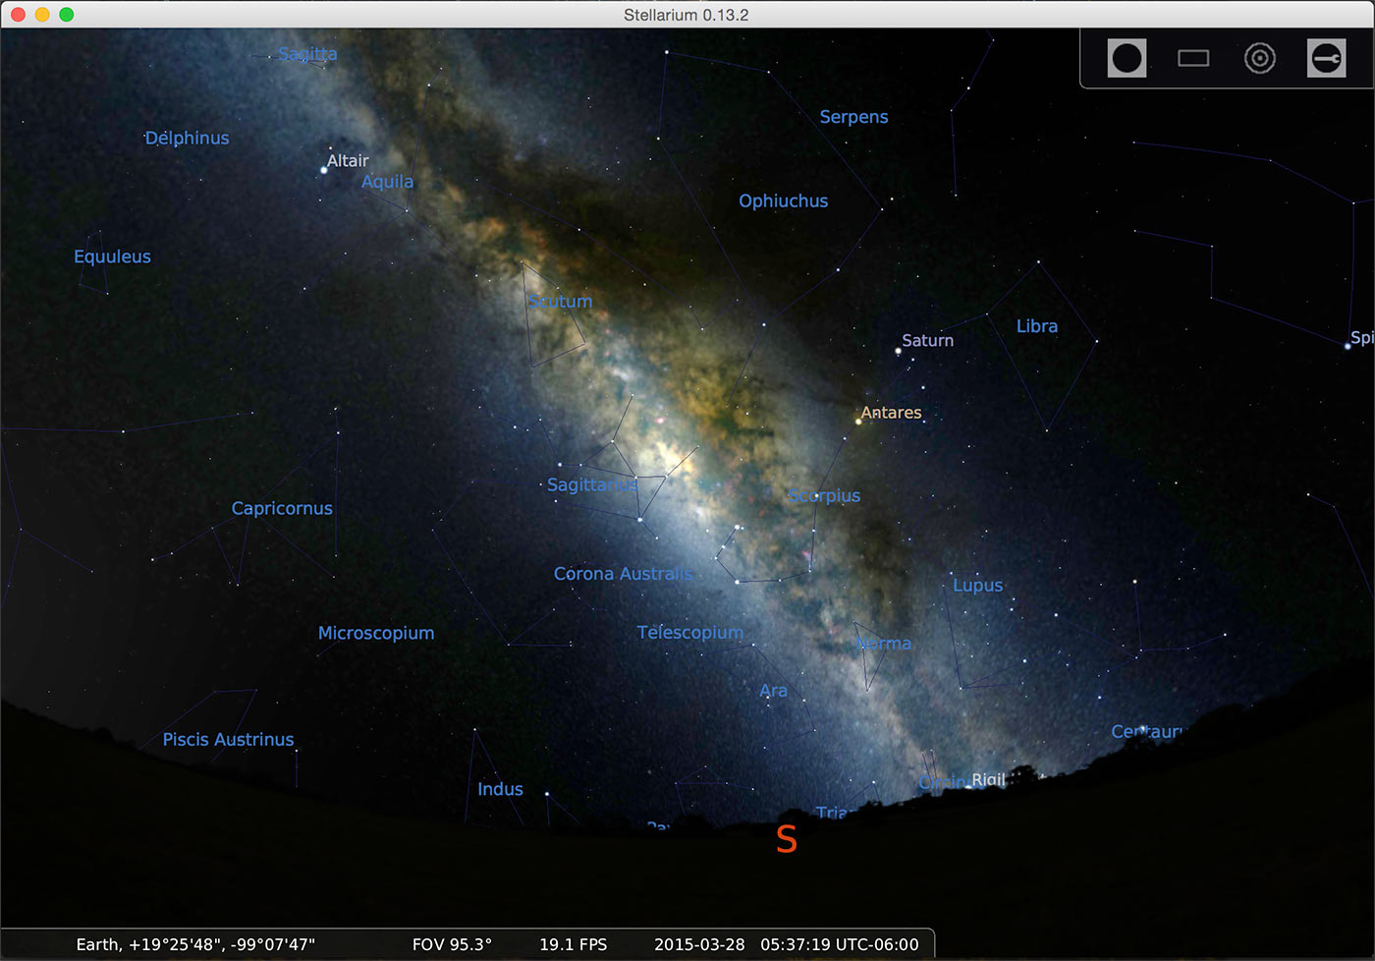Click the Ophiuchus constellation label
This screenshot has width=1375, height=961.
pos(783,200)
